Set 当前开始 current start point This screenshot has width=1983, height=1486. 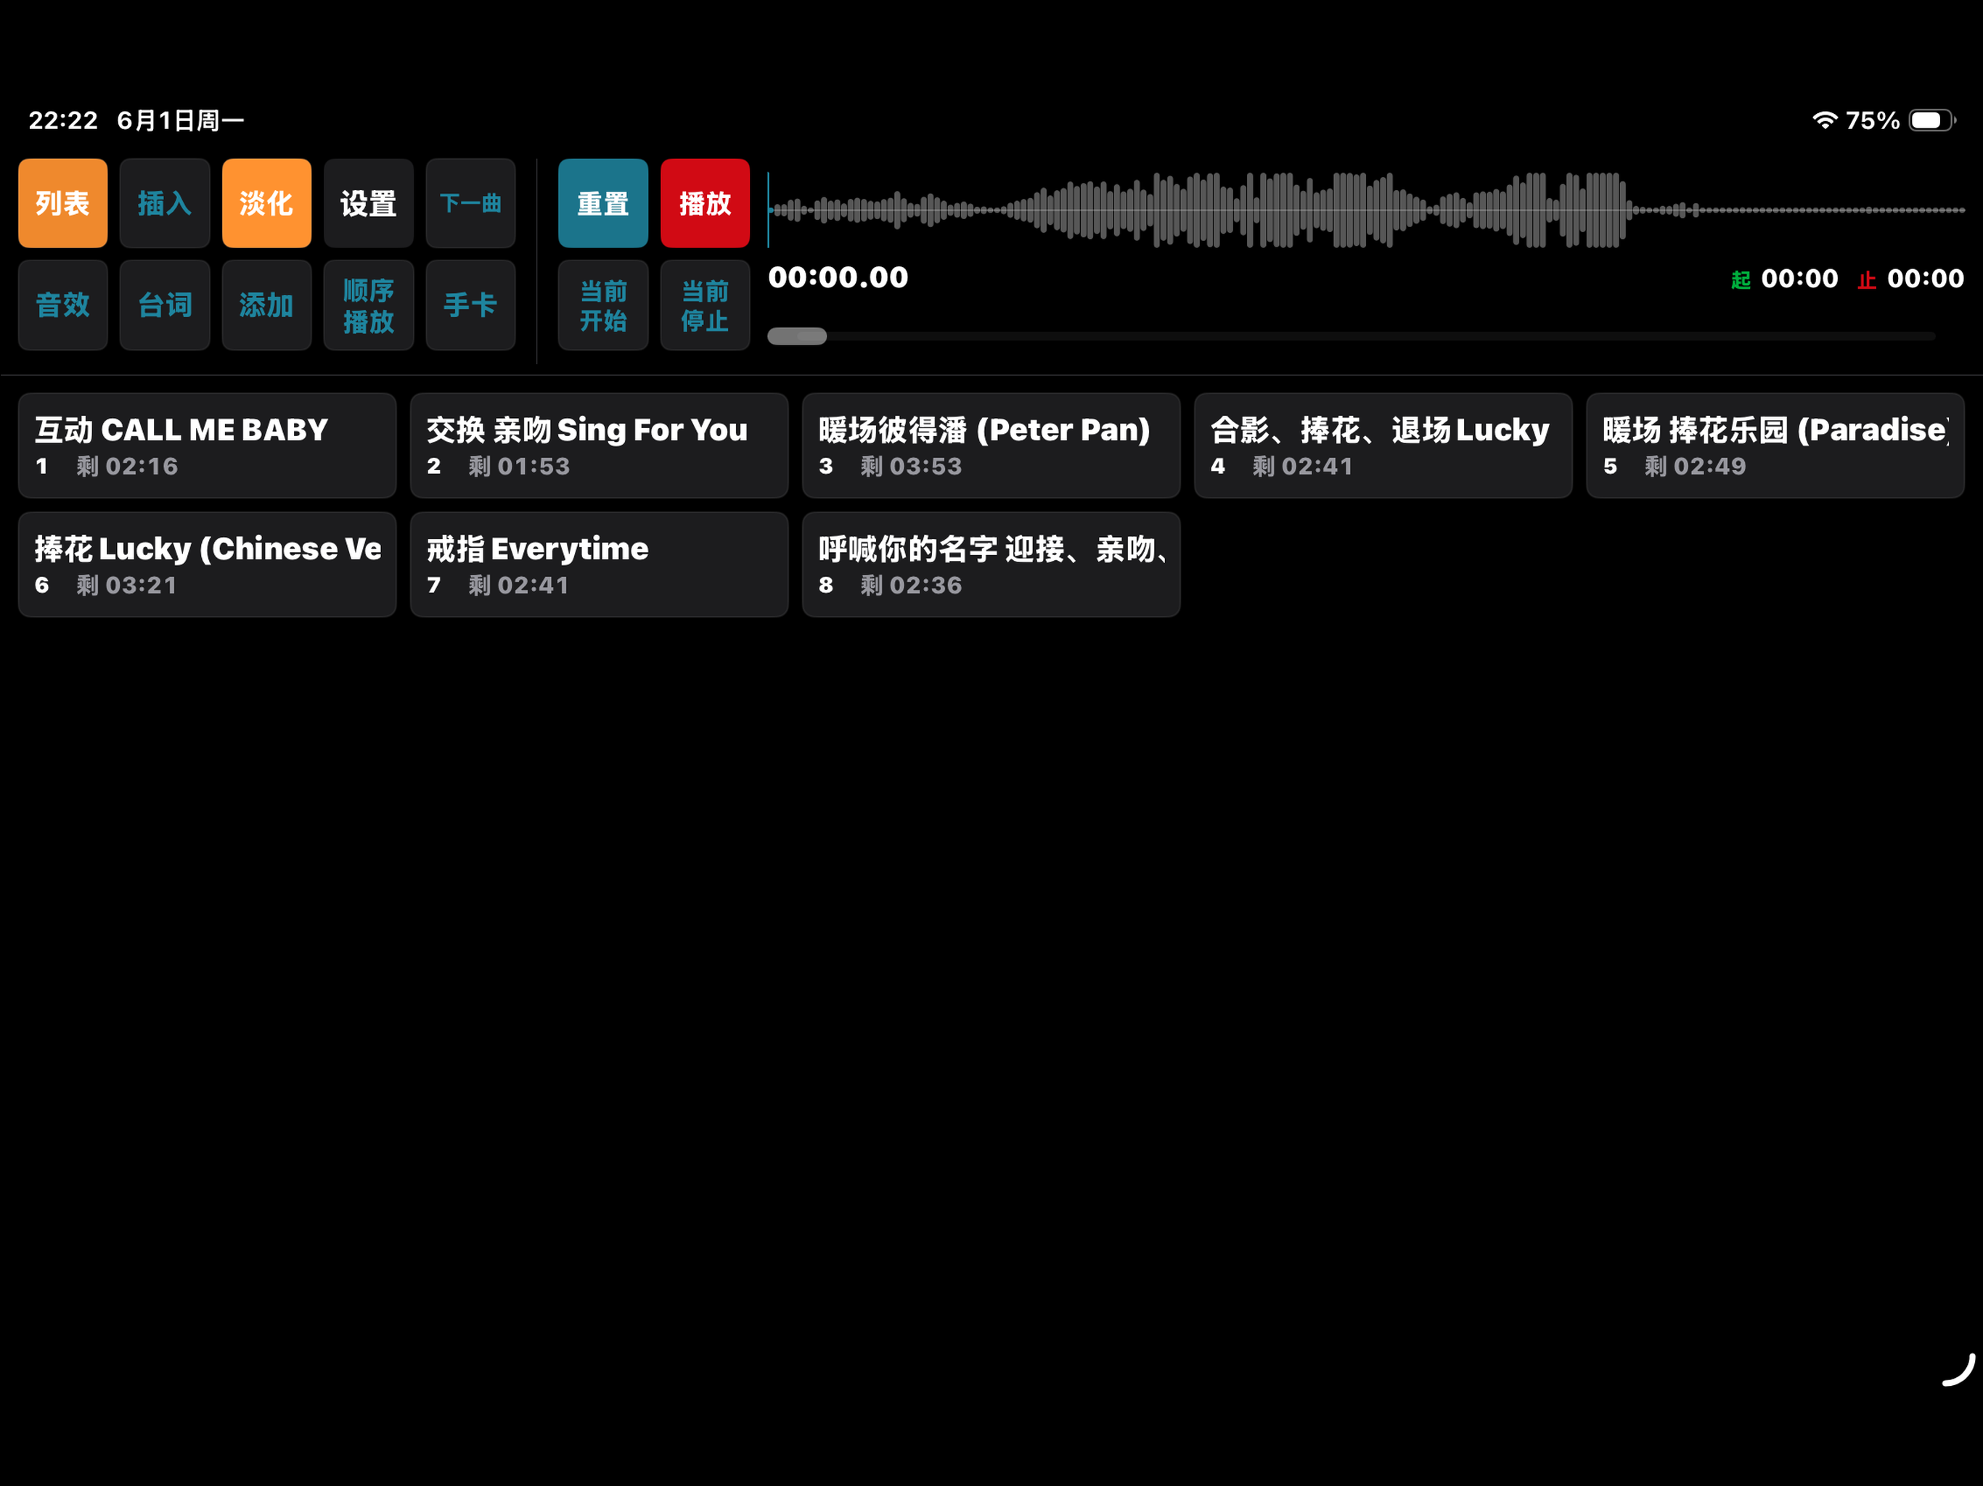click(603, 305)
